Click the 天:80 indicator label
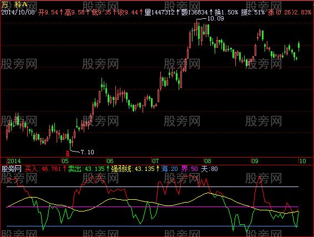Viewport: 314px width, 237px height. [x=210, y=169]
